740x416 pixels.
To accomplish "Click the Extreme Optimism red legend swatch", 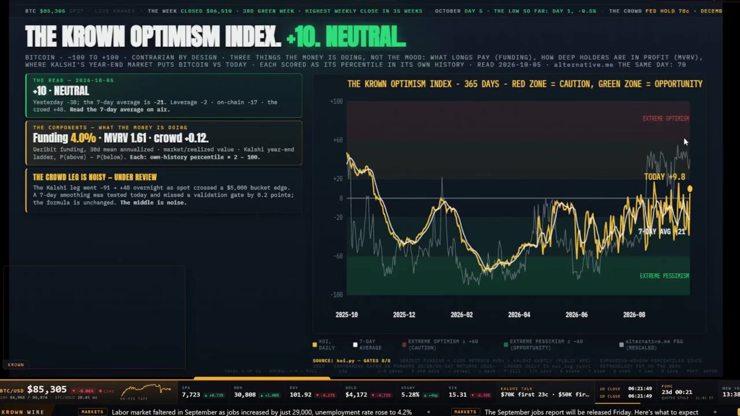I will [404, 344].
